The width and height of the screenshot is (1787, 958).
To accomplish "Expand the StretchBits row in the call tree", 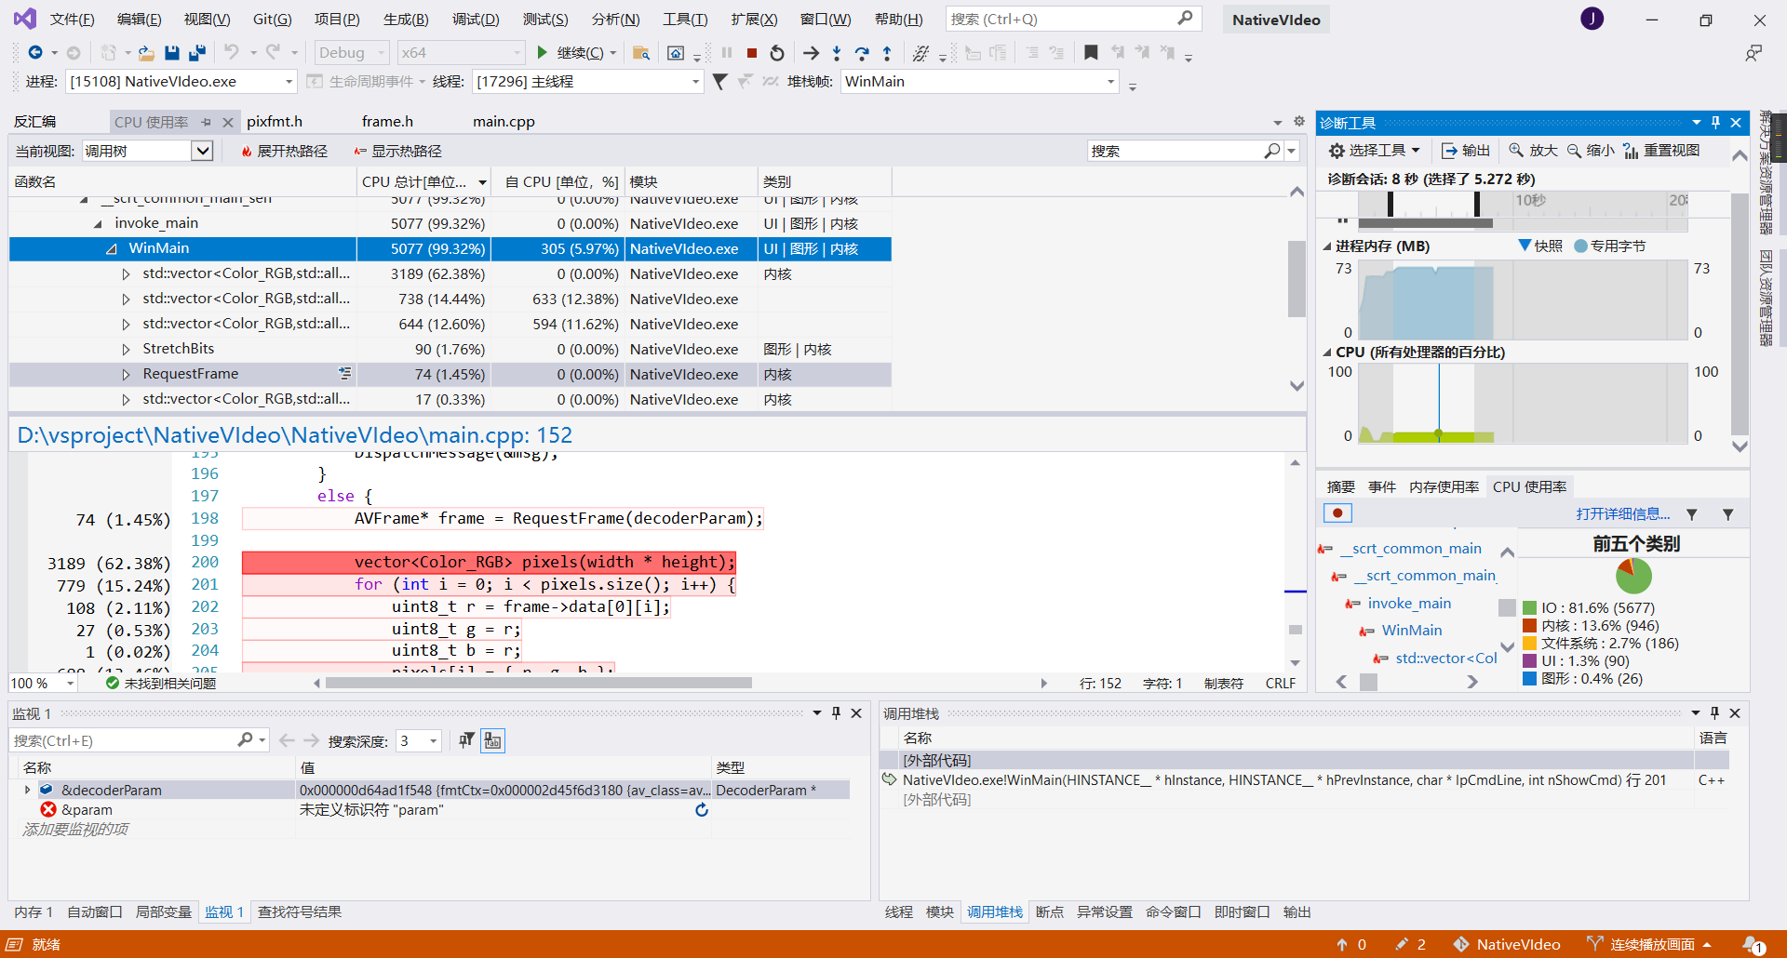I will coord(126,350).
